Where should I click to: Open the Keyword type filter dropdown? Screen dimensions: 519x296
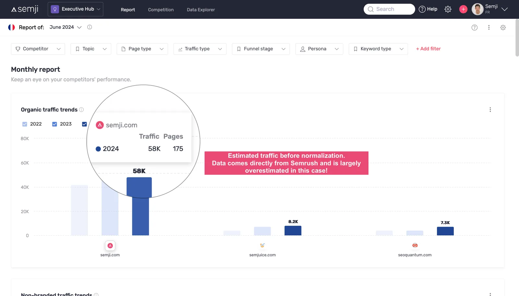pos(378,49)
